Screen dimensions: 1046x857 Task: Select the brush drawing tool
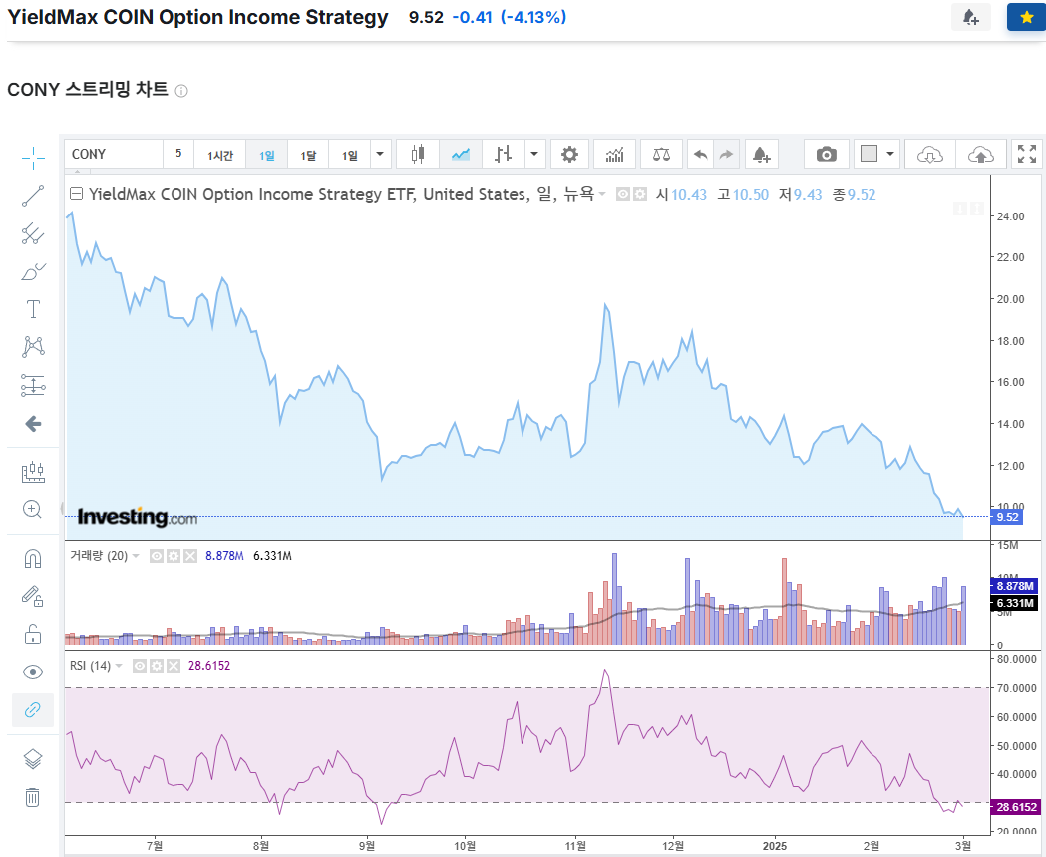click(33, 271)
